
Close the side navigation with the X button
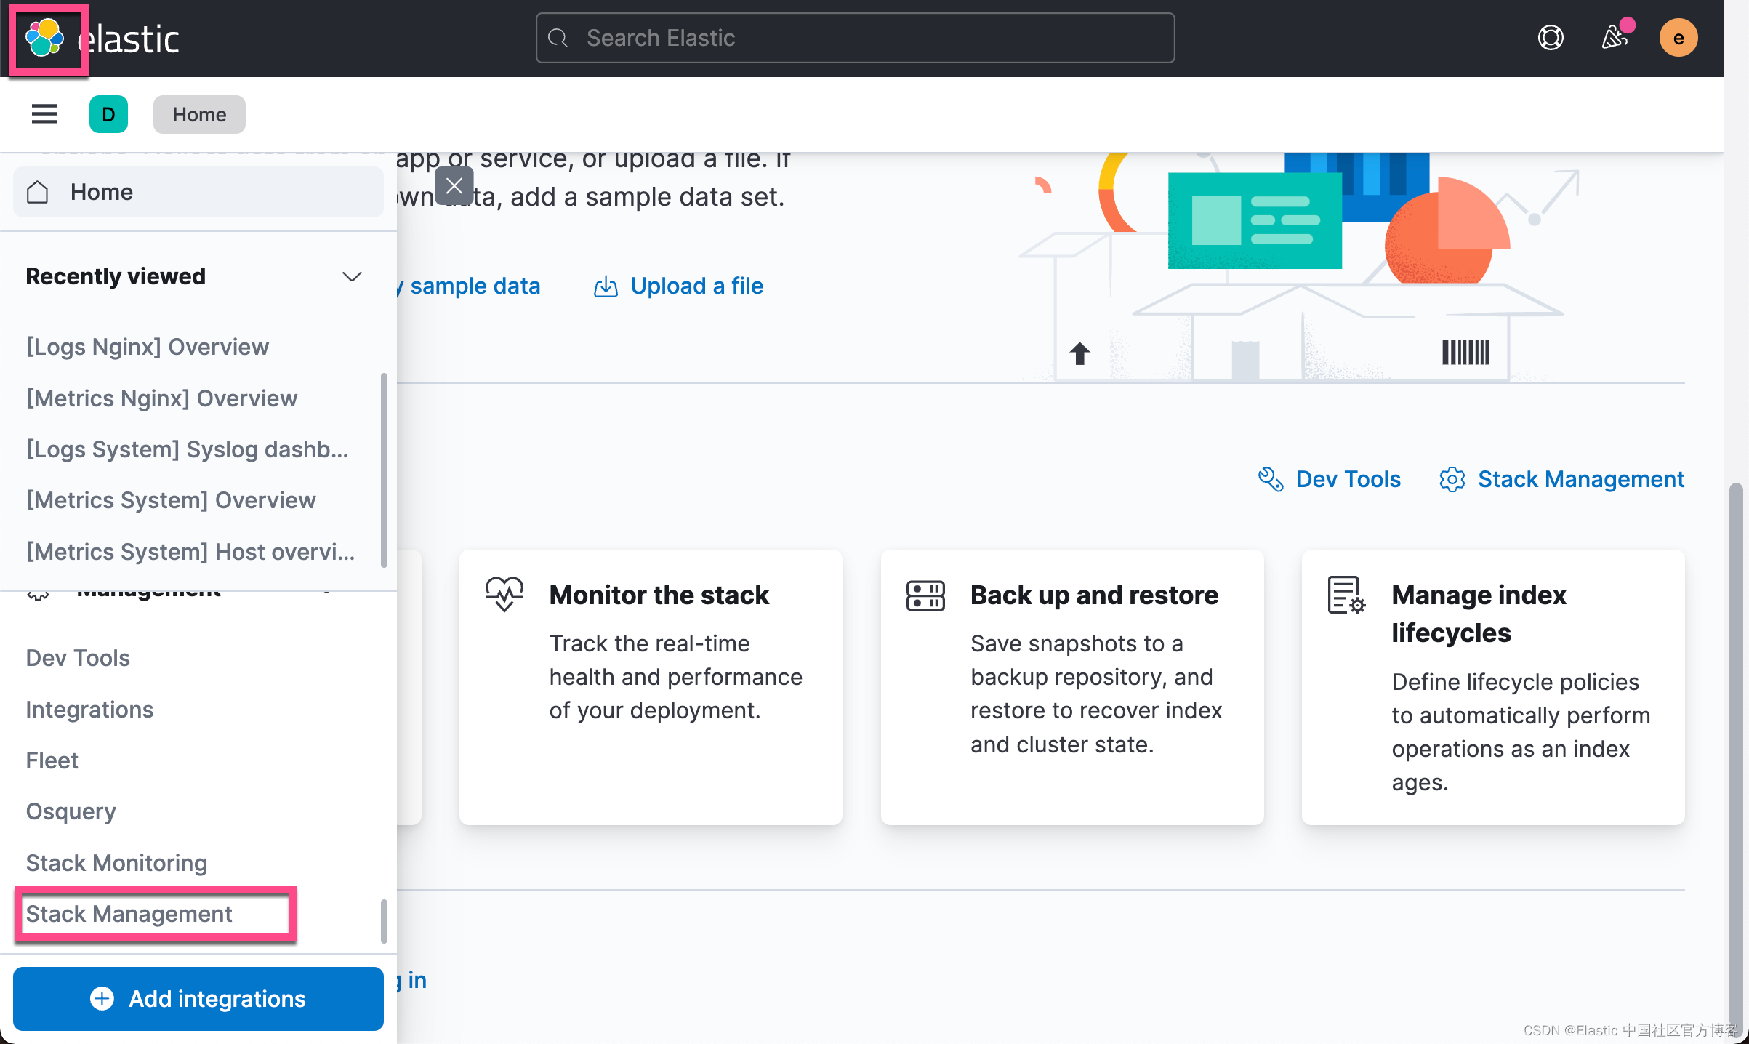click(454, 186)
